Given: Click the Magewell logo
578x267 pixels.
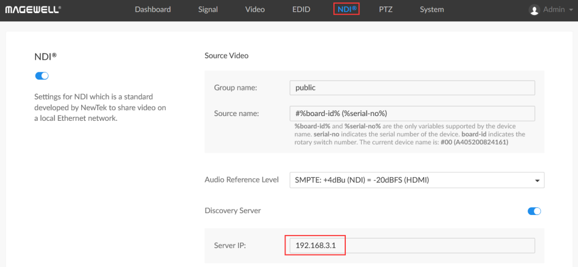Looking at the screenshot, I should 33,9.
